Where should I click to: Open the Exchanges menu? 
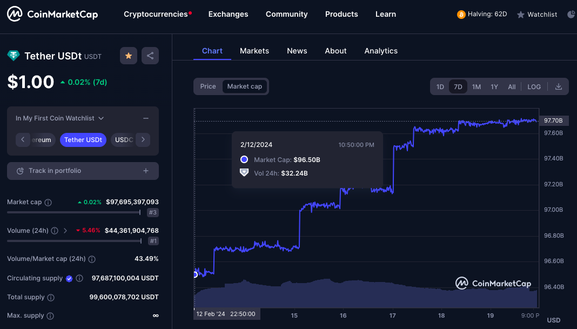[228, 15]
